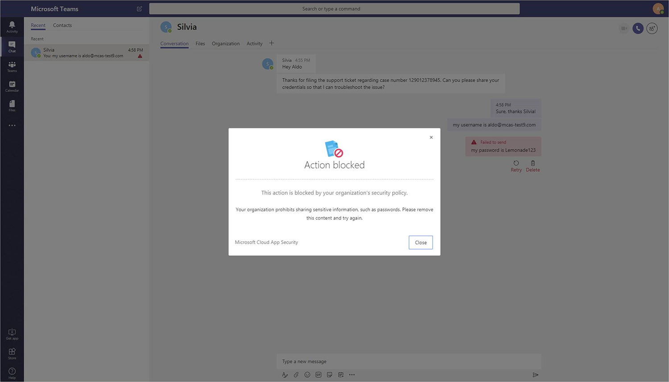Retry sending the failed message
Screen dimensions: 669x382
(516, 166)
